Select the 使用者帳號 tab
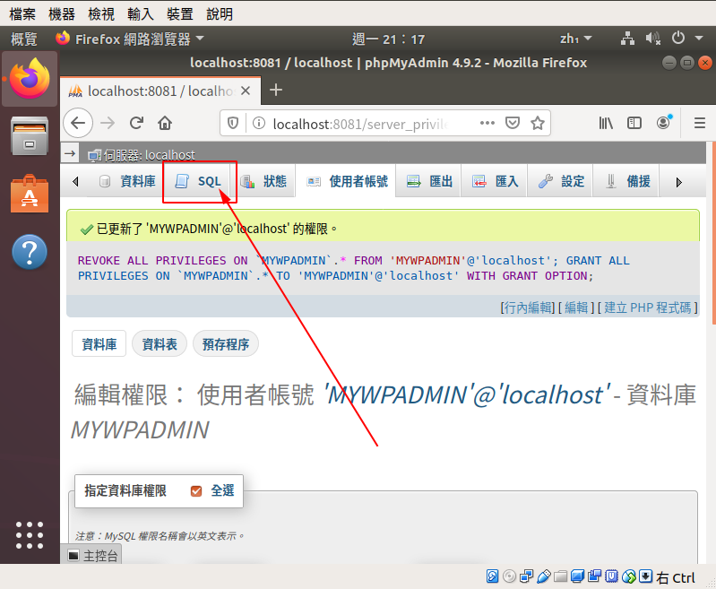Screen dimensions: 716x589 point(346,181)
